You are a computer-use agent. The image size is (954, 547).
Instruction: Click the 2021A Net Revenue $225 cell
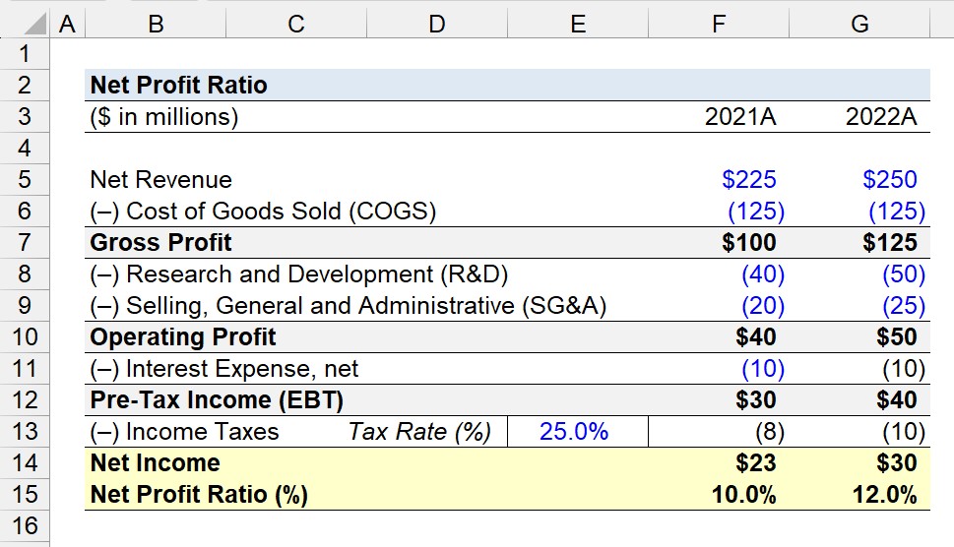[x=719, y=179]
